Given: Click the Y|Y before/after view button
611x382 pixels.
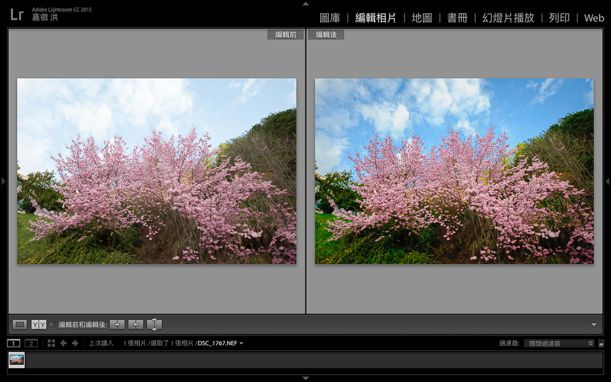Looking at the screenshot, I should pos(38,325).
